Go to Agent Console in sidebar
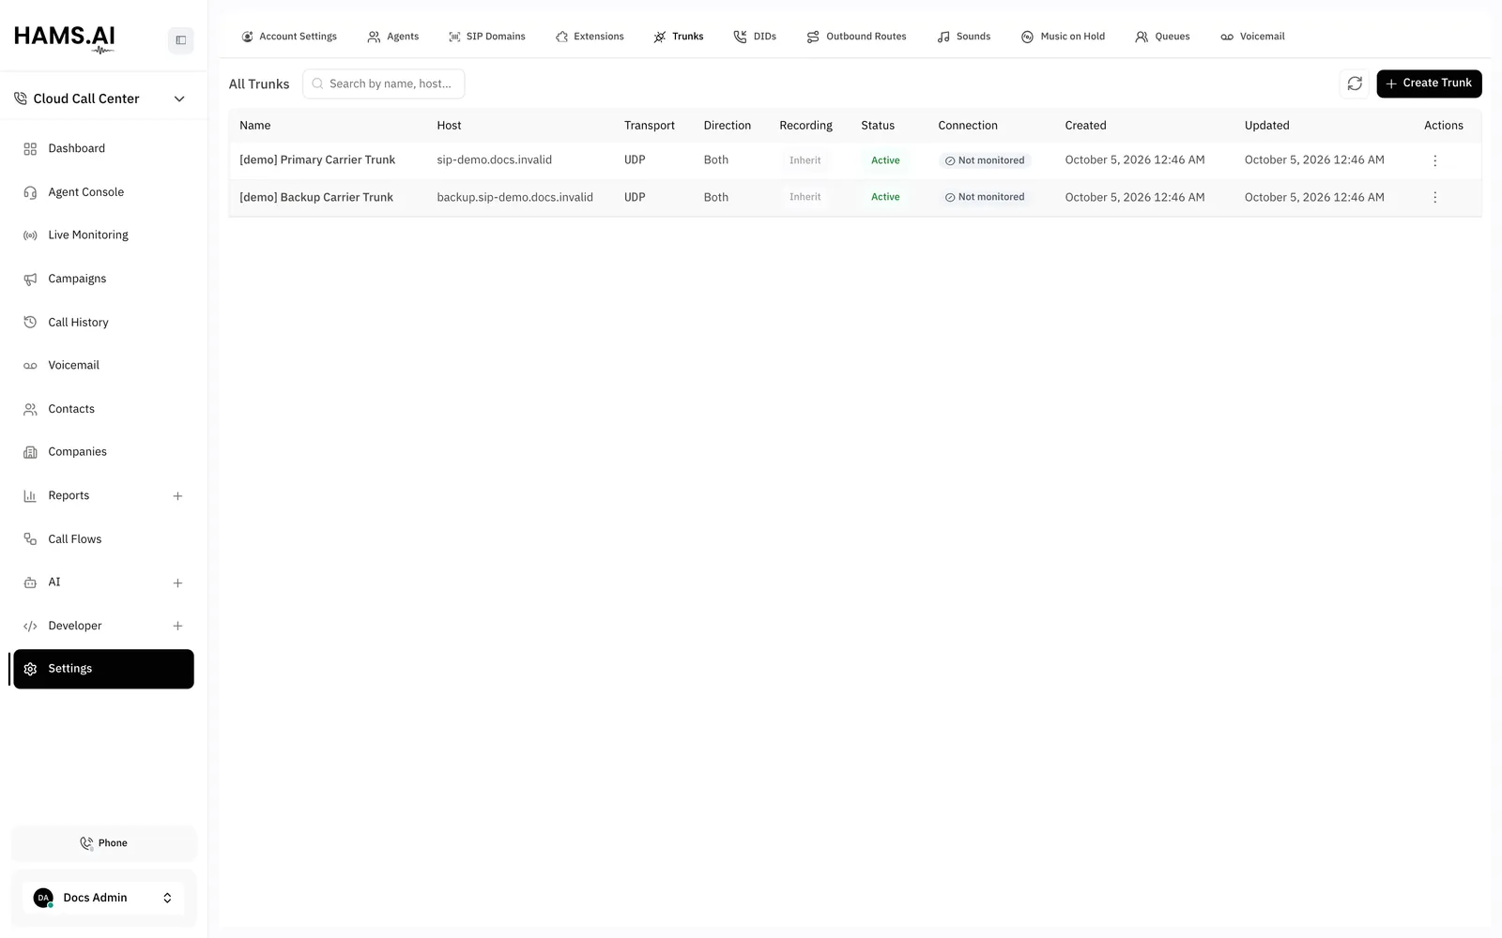1502x938 pixels. pos(103,192)
